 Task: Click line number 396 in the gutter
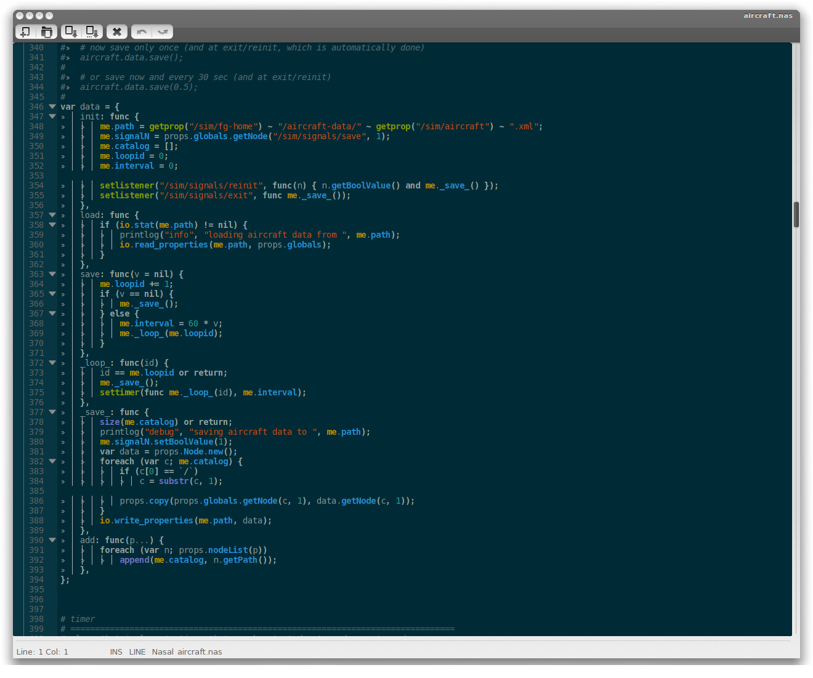click(x=36, y=599)
